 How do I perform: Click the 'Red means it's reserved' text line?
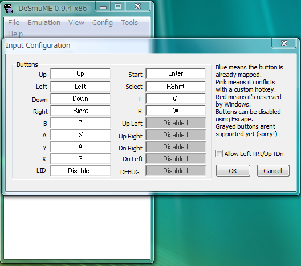point(249,97)
